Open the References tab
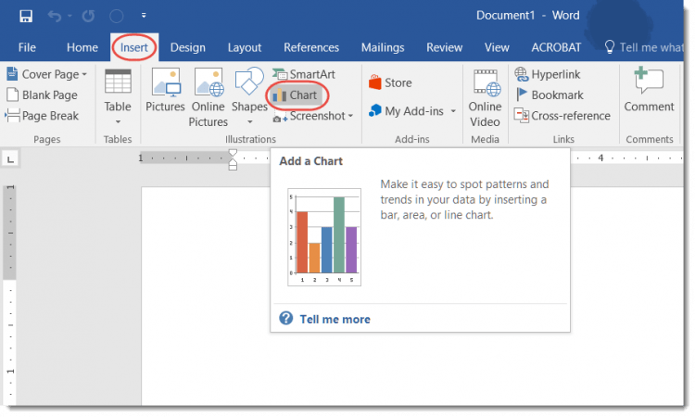695x417 pixels. pyautogui.click(x=311, y=47)
